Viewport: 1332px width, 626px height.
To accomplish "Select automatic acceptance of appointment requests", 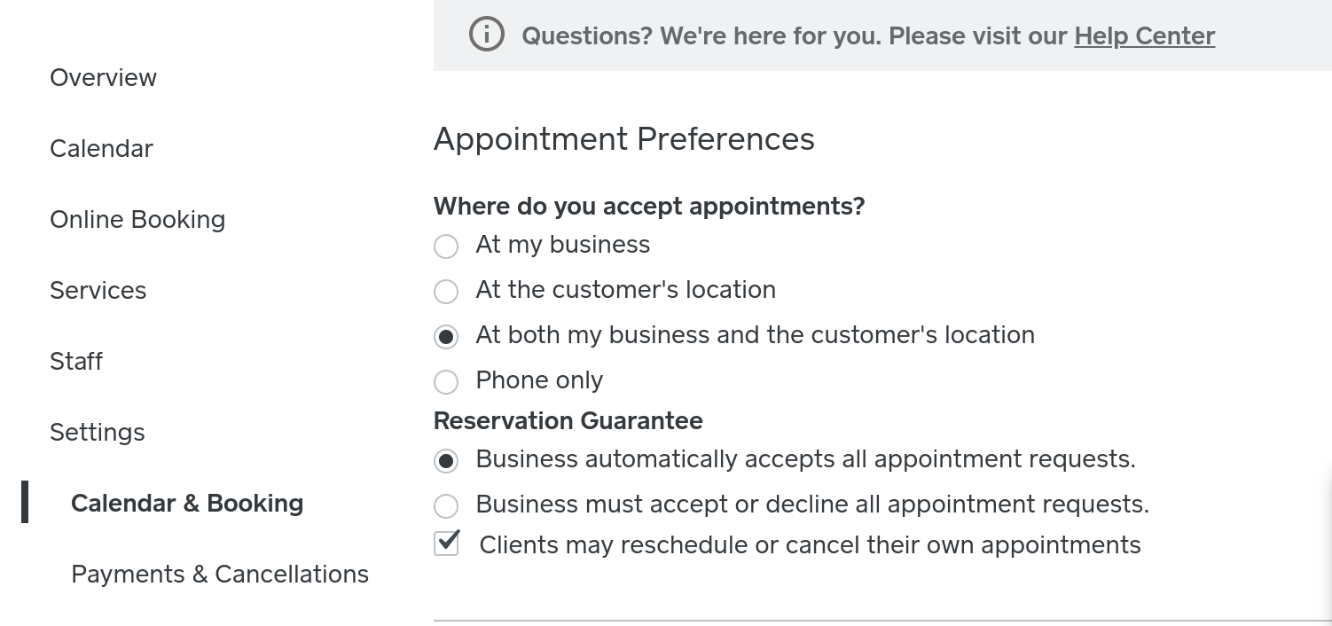I will click(446, 461).
